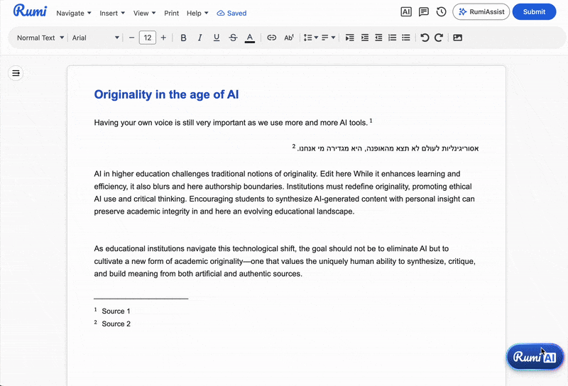Open the Navigate menu

[x=74, y=13]
